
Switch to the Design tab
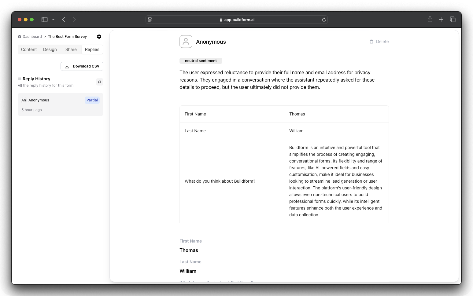(50, 49)
